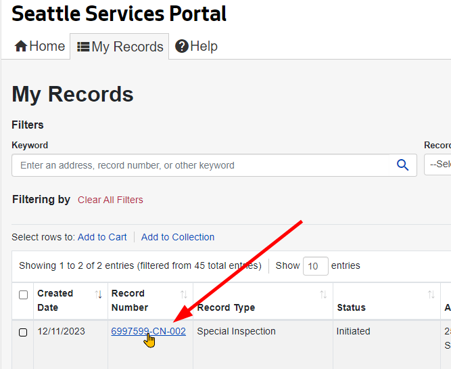Check the 12/11/2023 record row checkbox

[24, 332]
